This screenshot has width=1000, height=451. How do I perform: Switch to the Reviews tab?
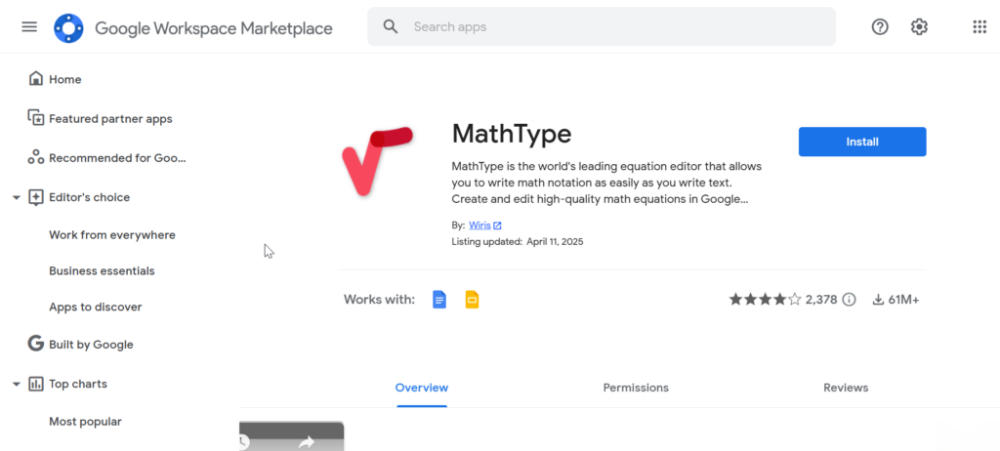pos(846,388)
